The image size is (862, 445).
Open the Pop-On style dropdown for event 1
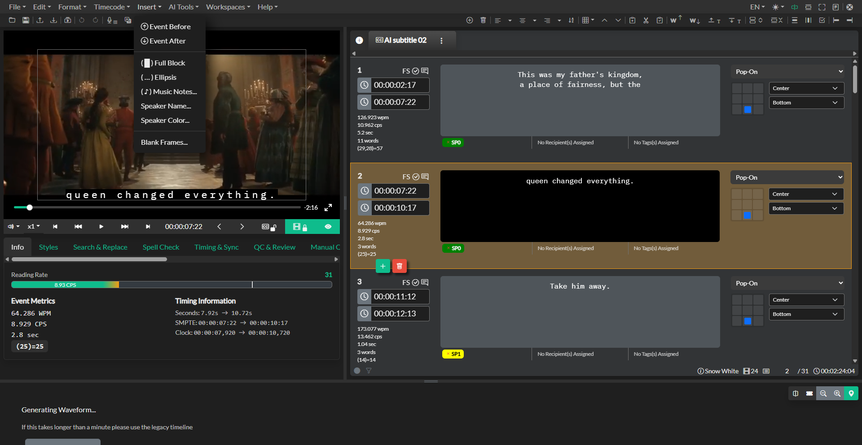(x=788, y=72)
